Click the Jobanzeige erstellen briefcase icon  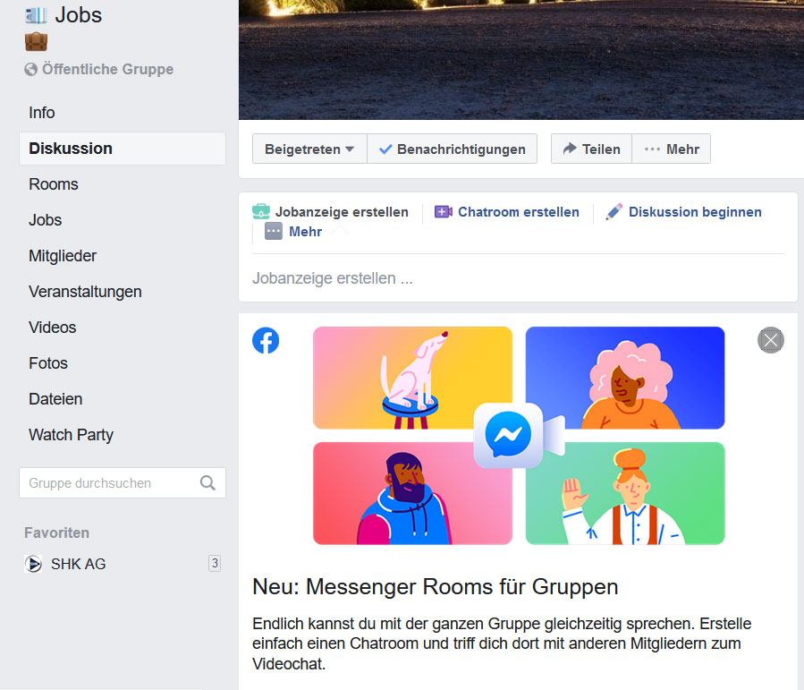[x=261, y=211]
